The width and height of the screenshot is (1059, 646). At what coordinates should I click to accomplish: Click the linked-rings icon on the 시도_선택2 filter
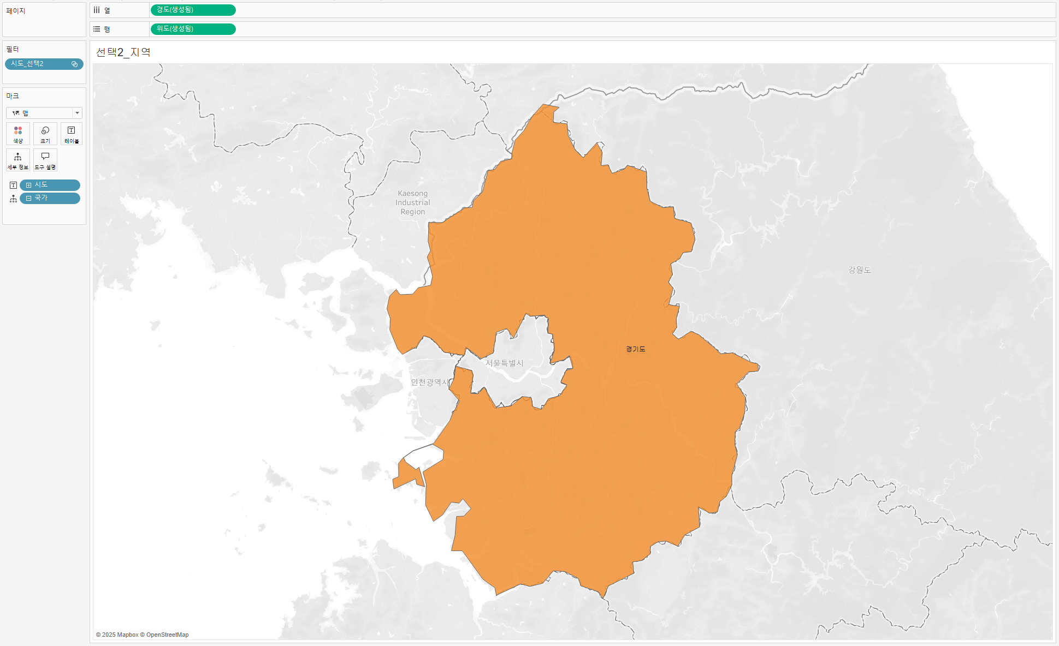75,64
